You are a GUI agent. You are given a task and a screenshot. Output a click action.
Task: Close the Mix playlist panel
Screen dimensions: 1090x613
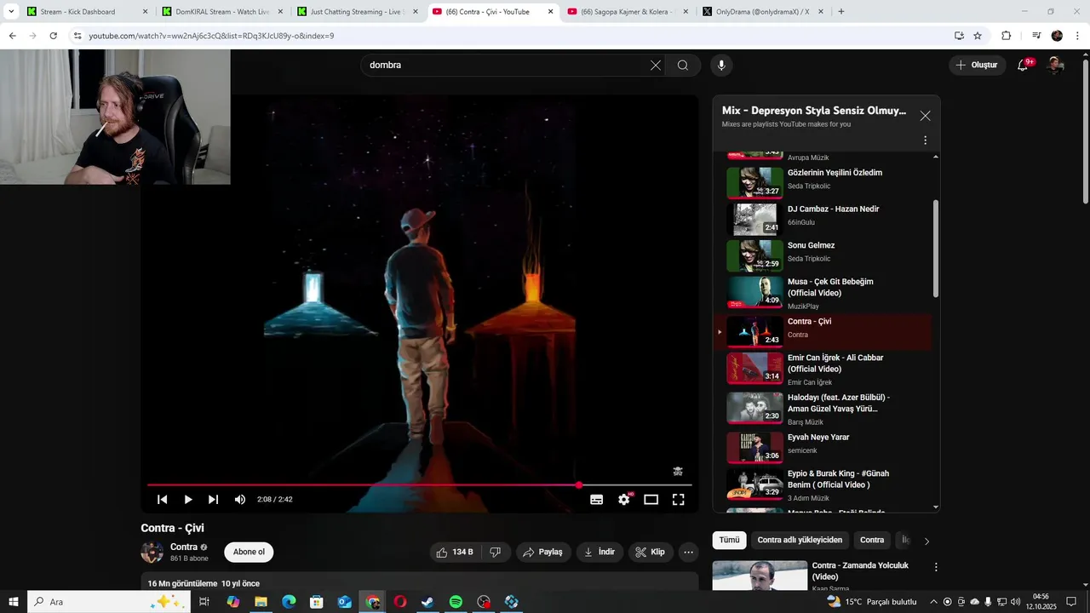pyautogui.click(x=925, y=116)
